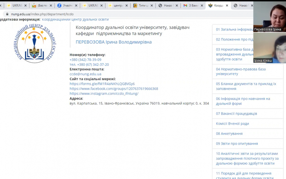Click the nung.edu.ua address bar URL

pos(42,14)
